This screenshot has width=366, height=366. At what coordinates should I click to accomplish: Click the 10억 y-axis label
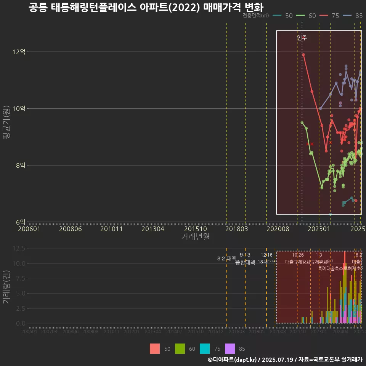click(x=19, y=109)
